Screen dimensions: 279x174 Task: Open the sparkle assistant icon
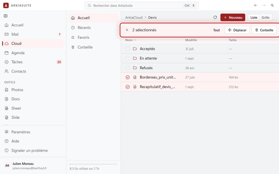pos(272,5)
